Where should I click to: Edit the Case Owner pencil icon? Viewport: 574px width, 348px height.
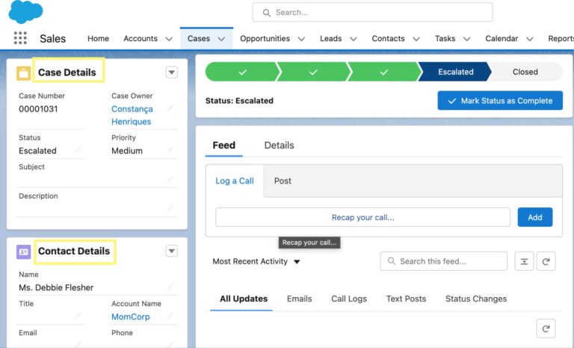pyautogui.click(x=170, y=109)
